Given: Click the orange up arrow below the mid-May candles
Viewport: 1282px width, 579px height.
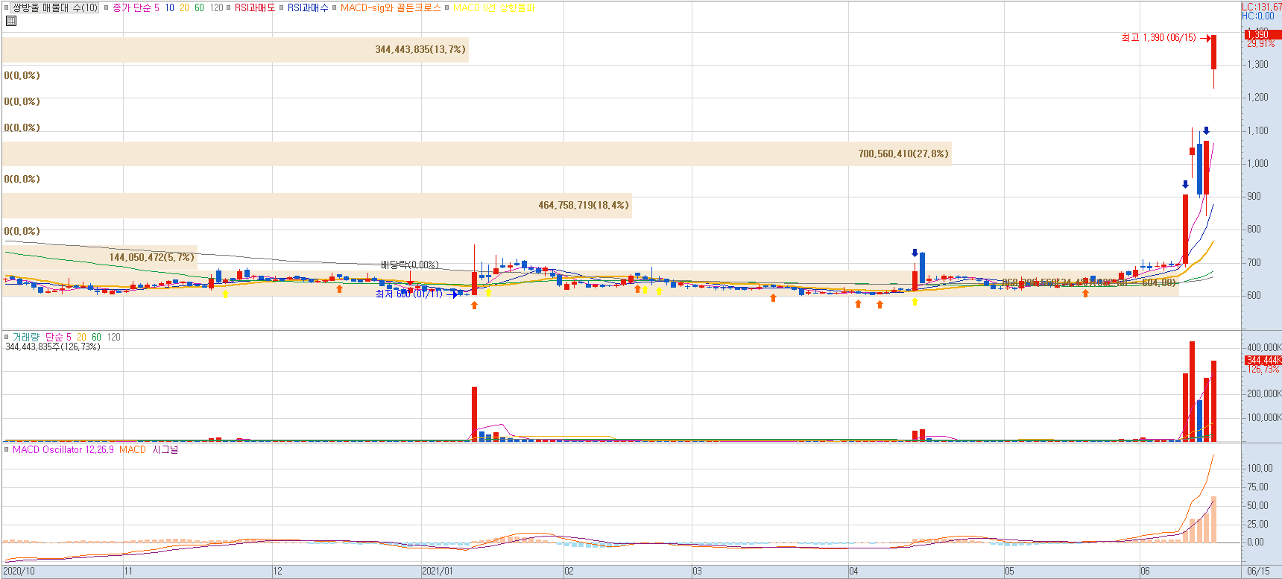Looking at the screenshot, I should point(1085,294).
